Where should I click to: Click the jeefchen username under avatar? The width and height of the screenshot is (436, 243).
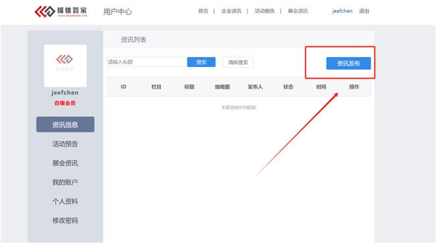(65, 93)
